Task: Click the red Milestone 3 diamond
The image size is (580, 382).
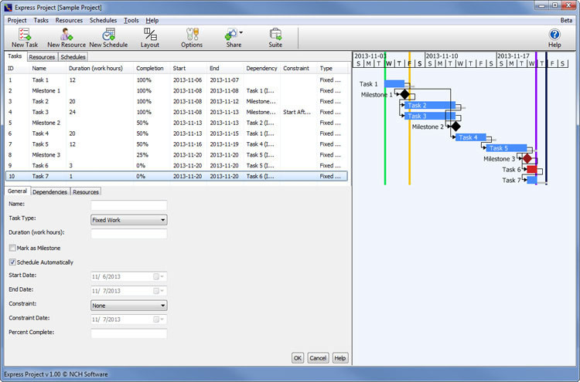Action: click(527, 159)
